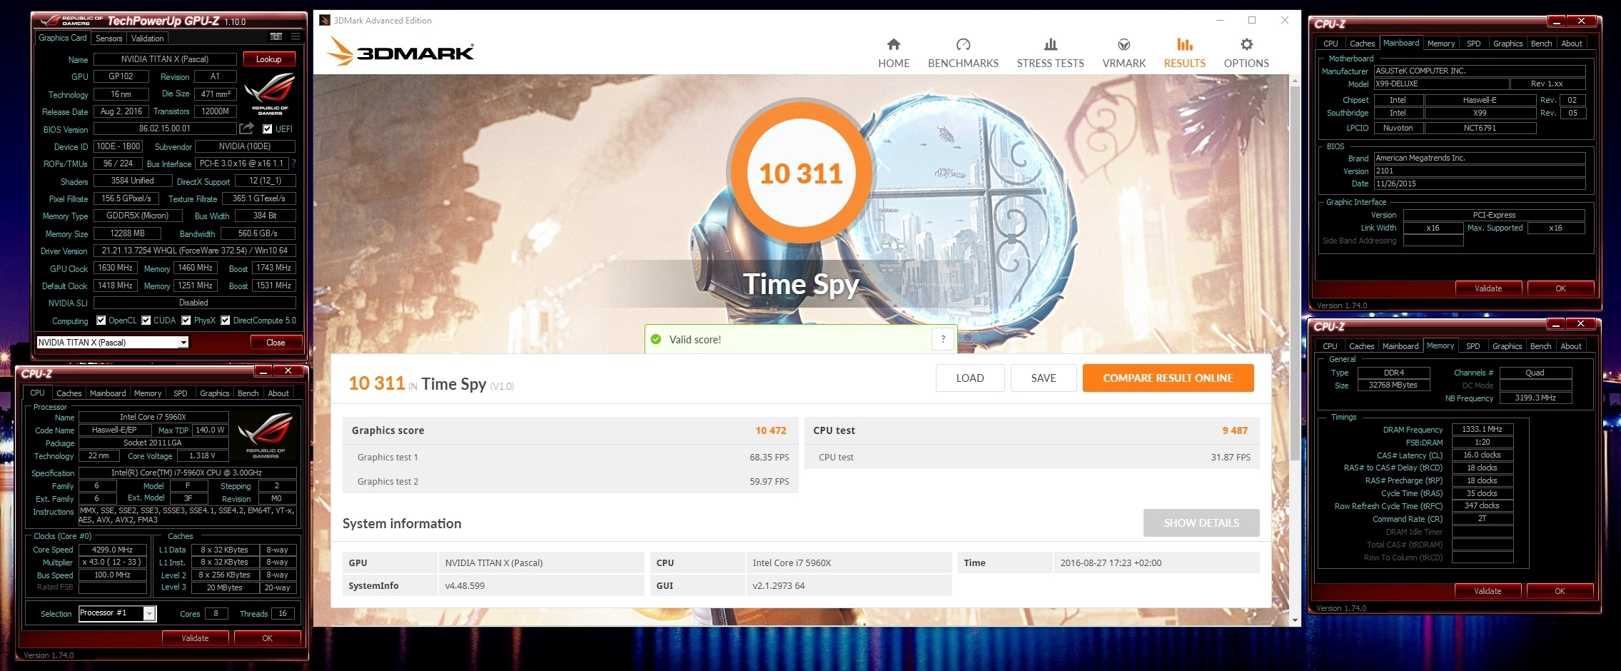Click the Lookup button in GPU-Z
Screen dimensions: 1621x671
[269, 59]
